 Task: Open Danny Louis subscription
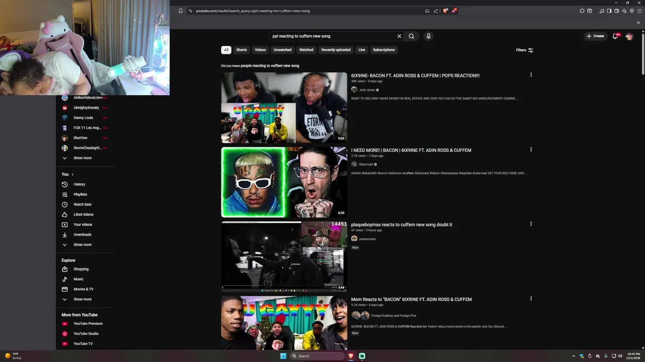84,118
